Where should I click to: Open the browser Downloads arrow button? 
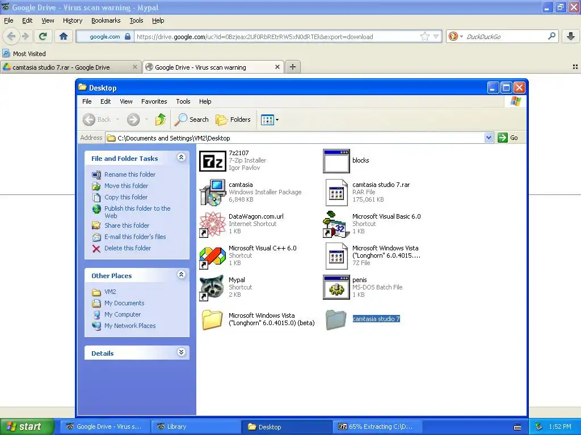click(x=571, y=36)
